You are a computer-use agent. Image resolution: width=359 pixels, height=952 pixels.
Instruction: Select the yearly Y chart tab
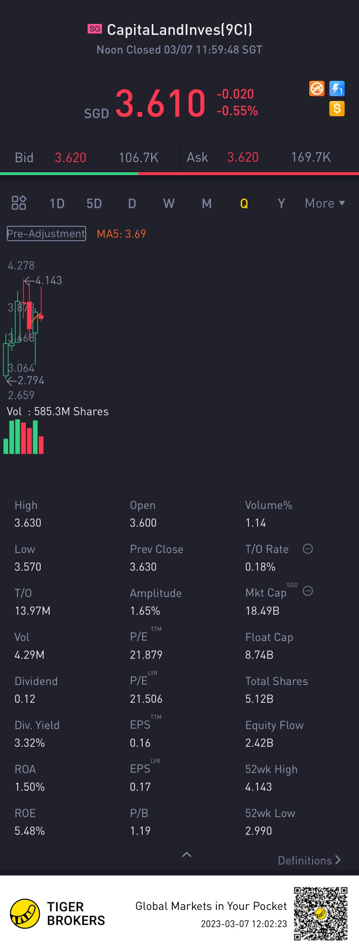tap(281, 204)
